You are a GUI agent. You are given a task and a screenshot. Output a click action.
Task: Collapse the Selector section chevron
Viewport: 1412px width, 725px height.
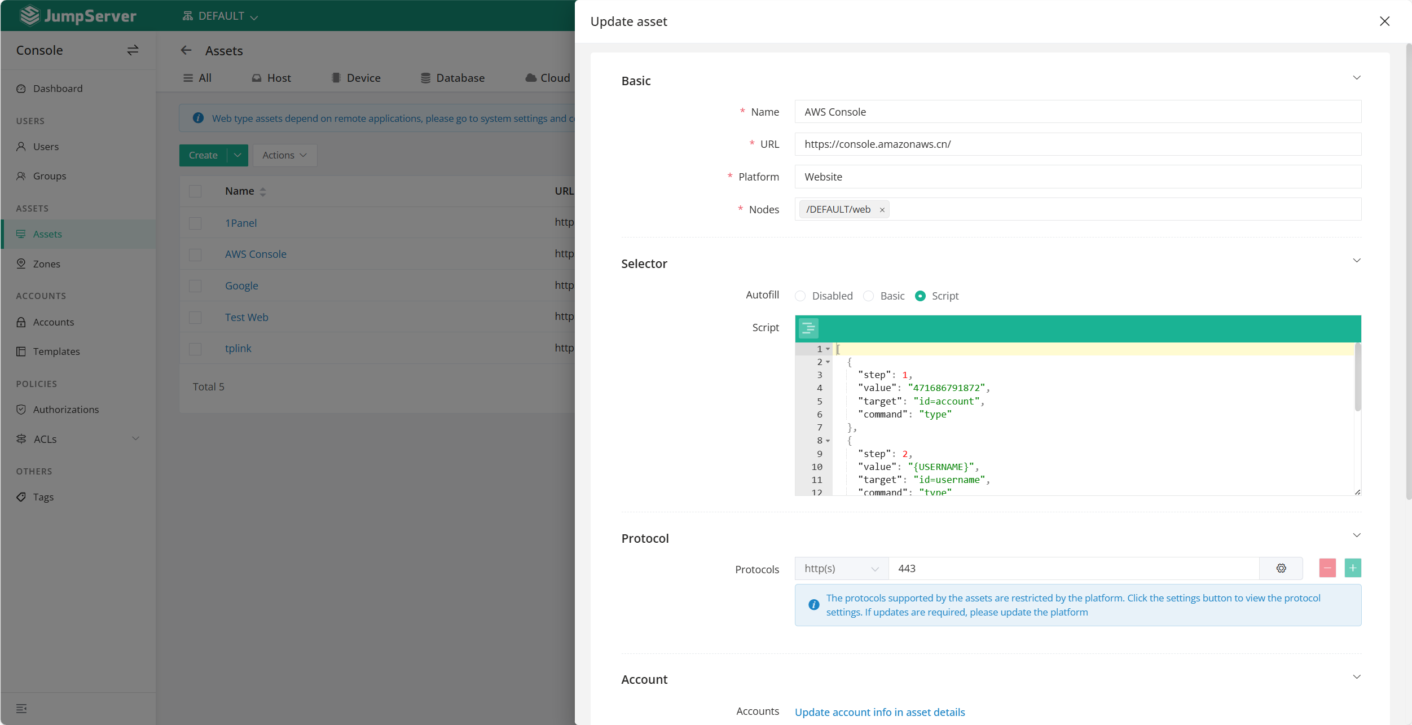(x=1357, y=261)
